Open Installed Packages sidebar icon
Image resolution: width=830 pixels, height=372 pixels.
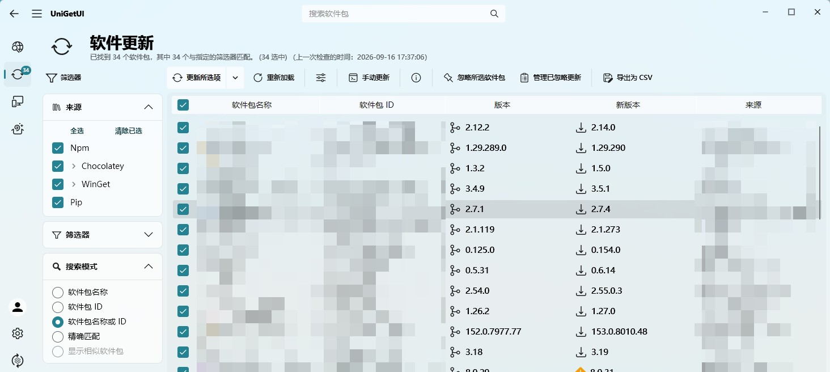coord(18,102)
